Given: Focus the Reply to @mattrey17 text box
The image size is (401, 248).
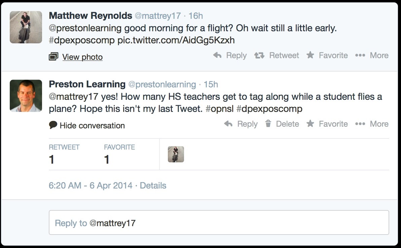Looking at the screenshot, I should click(x=219, y=222).
